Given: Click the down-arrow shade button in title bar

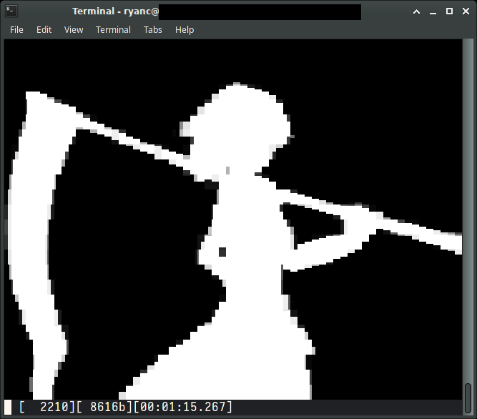Looking at the screenshot, I should tap(415, 11).
